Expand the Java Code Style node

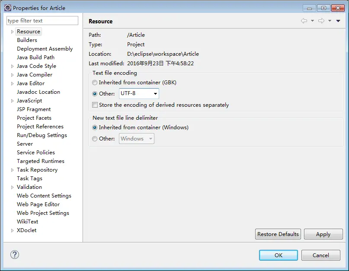click(x=12, y=66)
